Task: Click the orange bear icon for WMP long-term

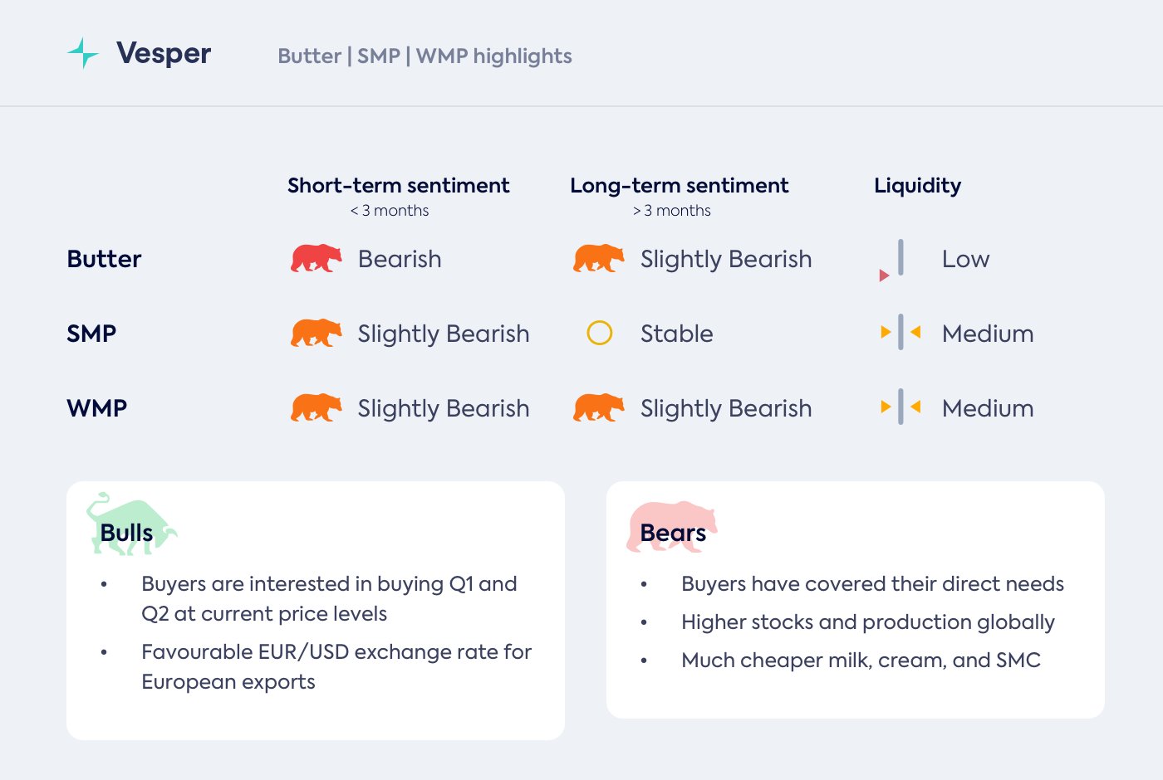Action: click(x=599, y=408)
